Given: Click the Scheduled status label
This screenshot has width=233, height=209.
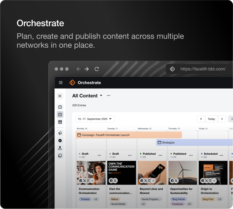Looking at the screenshot, I should tap(210, 154).
